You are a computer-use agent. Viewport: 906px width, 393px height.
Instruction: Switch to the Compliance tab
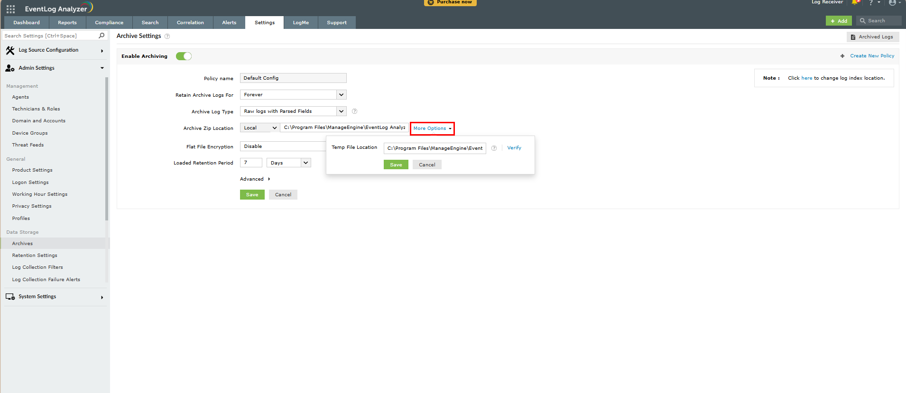109,23
